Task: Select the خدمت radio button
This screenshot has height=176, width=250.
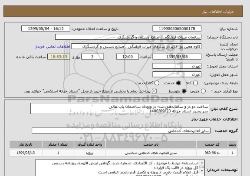Action: tap(178, 83)
